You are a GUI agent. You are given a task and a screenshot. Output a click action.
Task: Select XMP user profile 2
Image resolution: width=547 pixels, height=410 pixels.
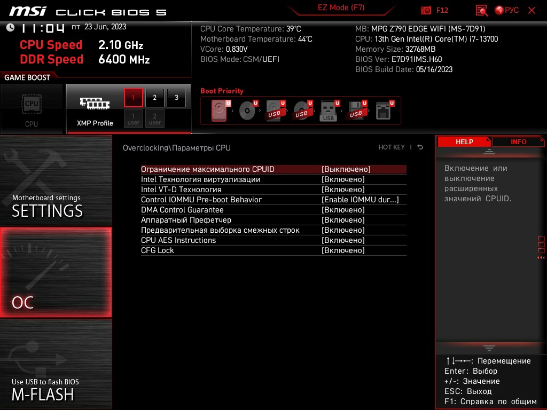pos(154,119)
